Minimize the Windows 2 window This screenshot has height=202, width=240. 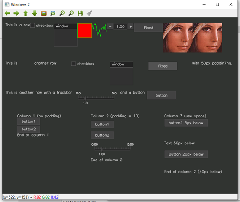click(x=204, y=5)
